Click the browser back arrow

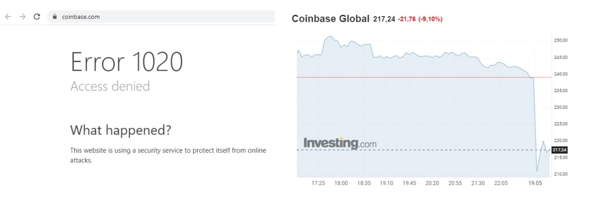coord(8,17)
